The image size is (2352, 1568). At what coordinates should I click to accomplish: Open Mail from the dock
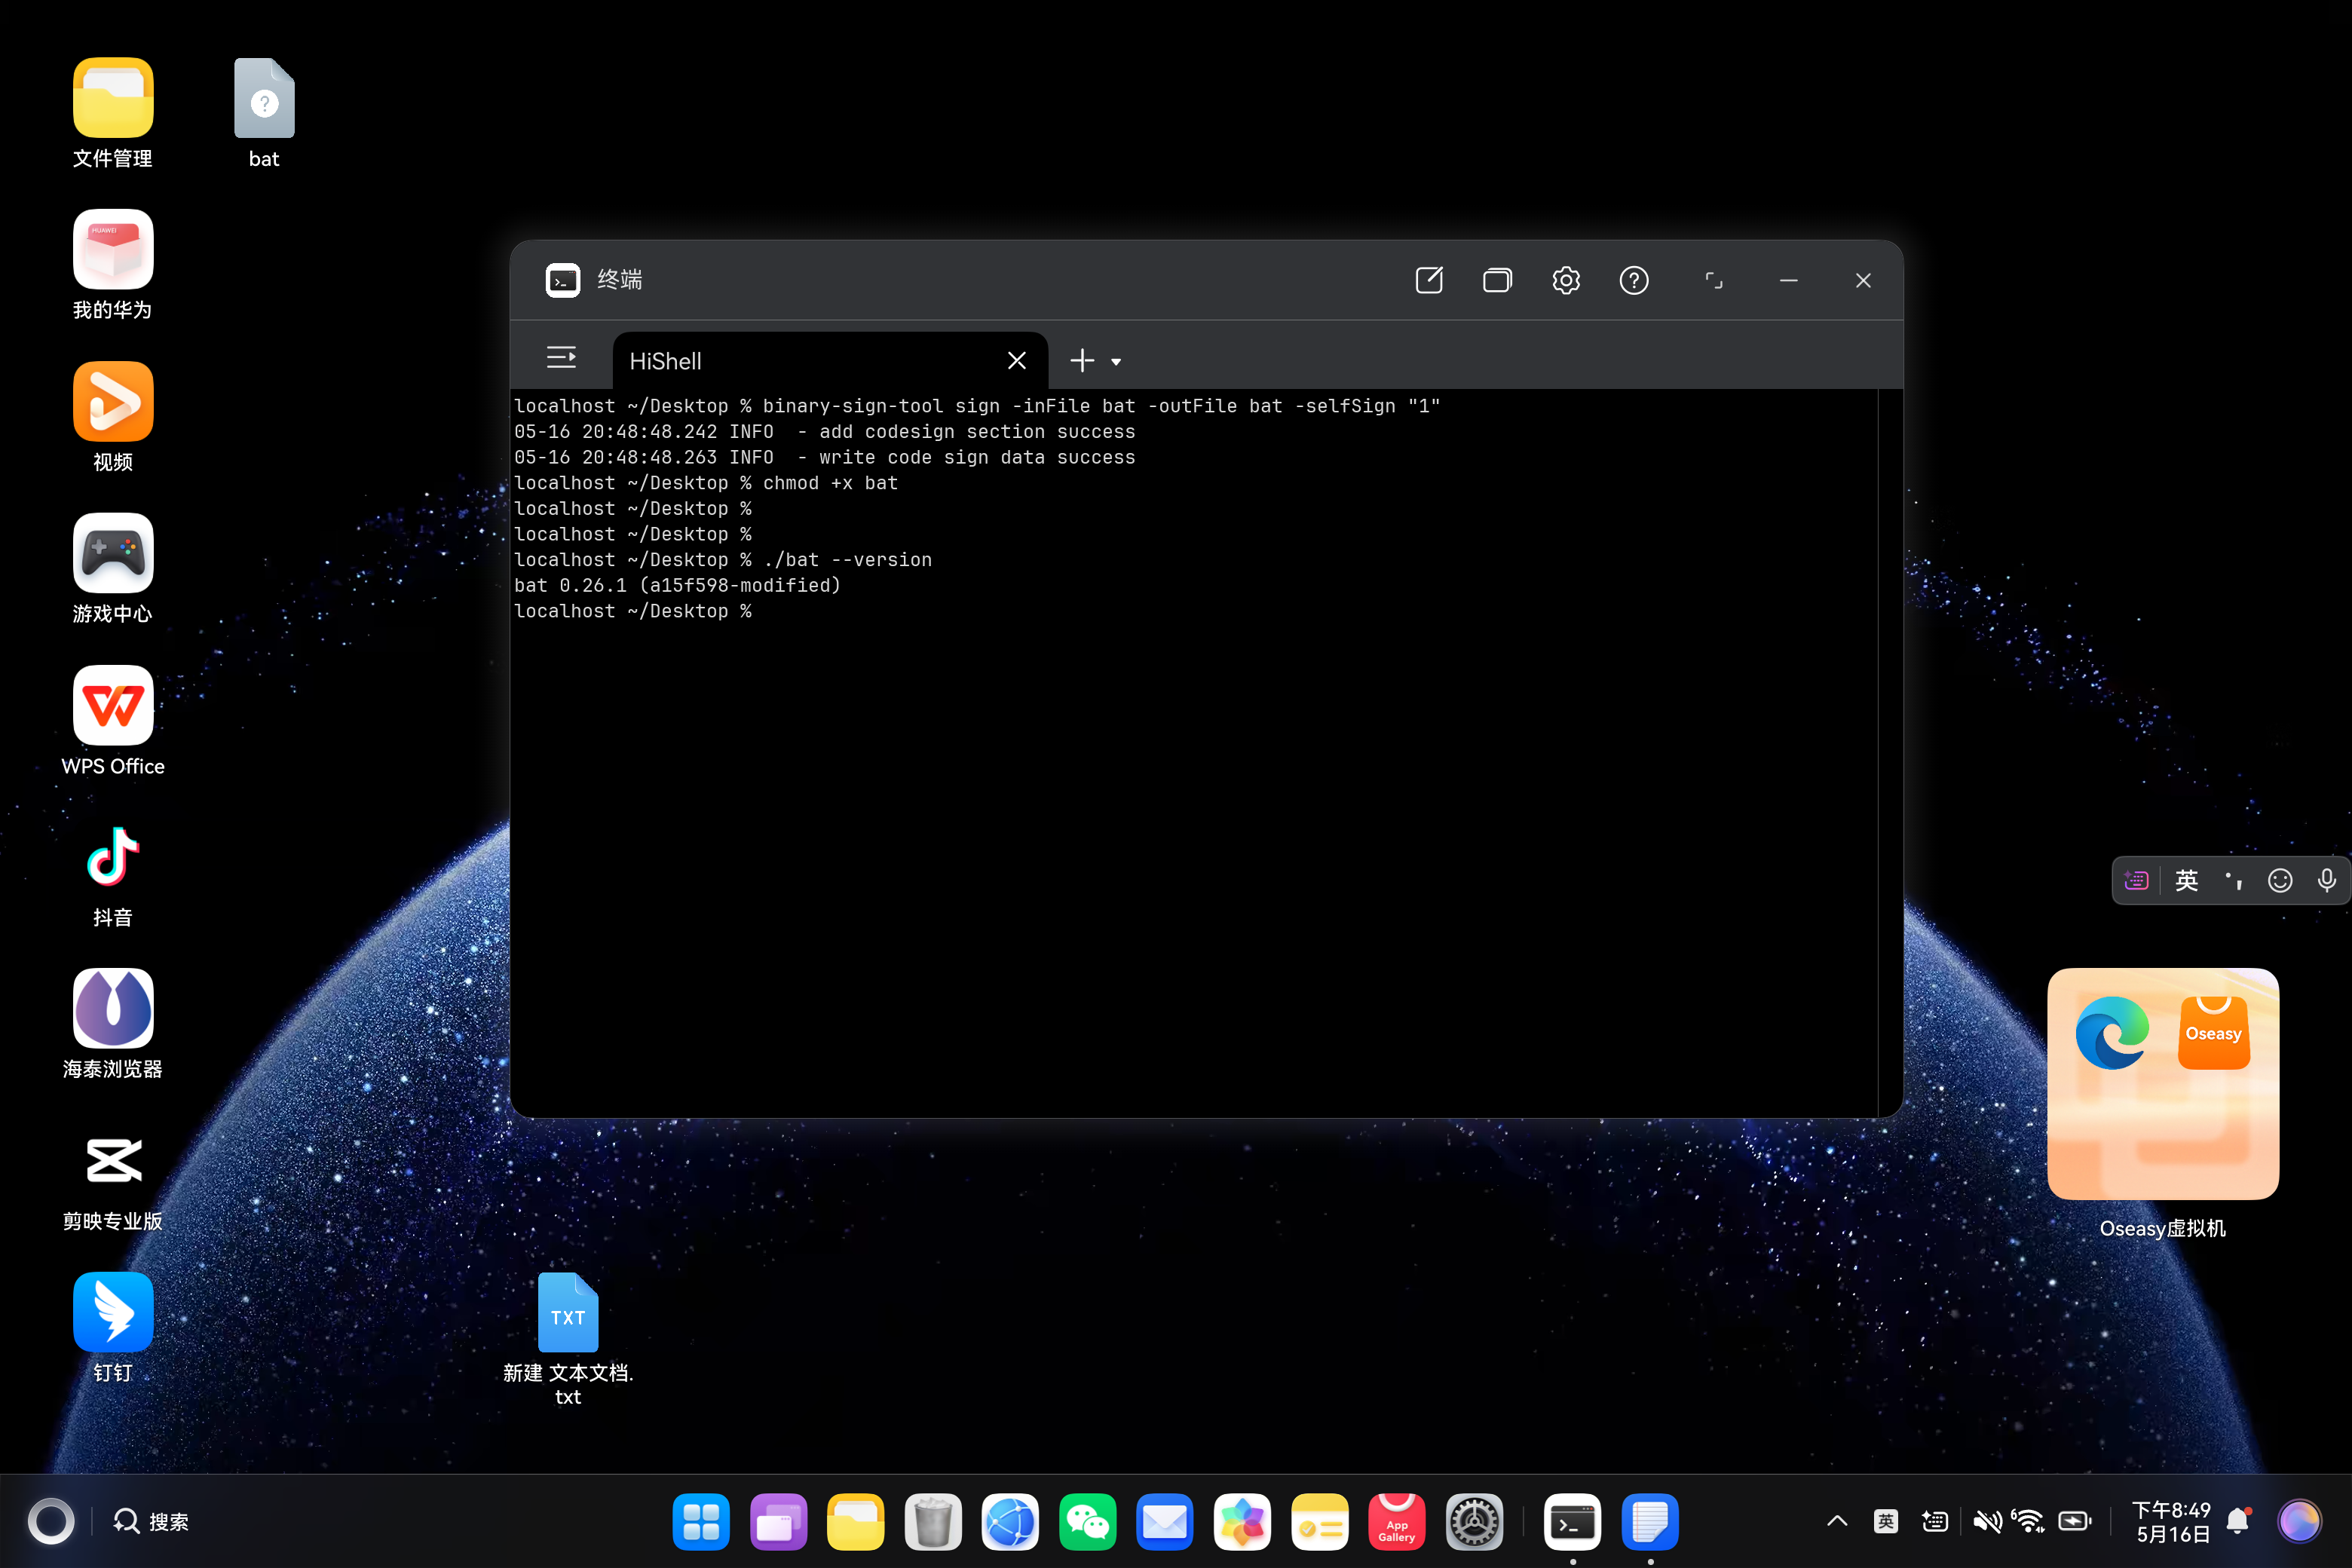(1165, 1522)
